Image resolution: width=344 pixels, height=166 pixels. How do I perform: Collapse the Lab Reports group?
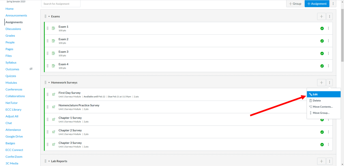click(x=49, y=161)
